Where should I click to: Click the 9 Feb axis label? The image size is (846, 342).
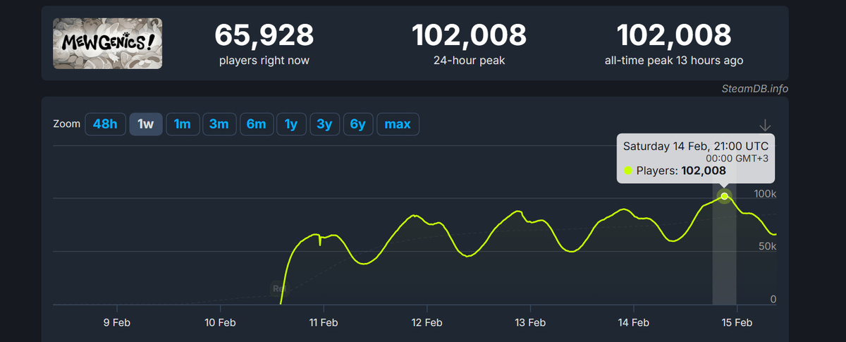point(116,322)
